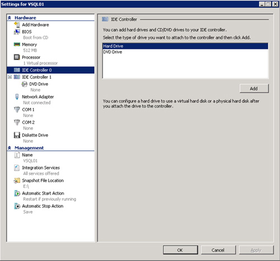Select Hard Drive in the drive list
This screenshot has width=280, height=261.
click(x=185, y=46)
